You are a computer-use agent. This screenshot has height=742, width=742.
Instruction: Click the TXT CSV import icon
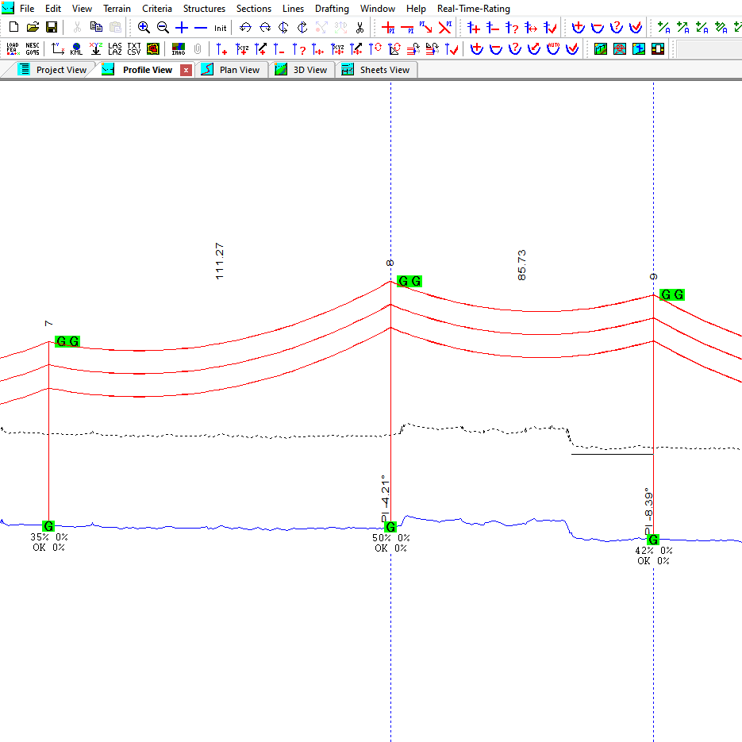point(134,48)
